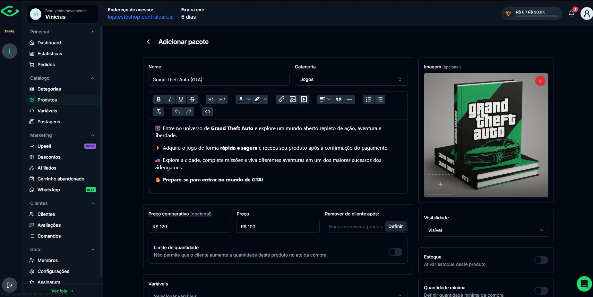Open Visibilidade dropdown set to Visível
This screenshot has width=593, height=297.
[x=486, y=230]
